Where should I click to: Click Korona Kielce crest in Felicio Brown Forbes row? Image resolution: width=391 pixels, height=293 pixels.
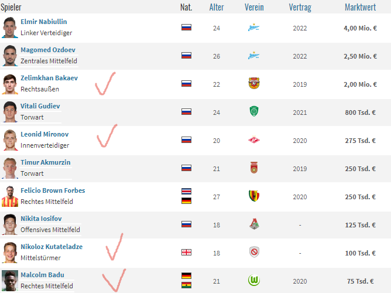254,196
